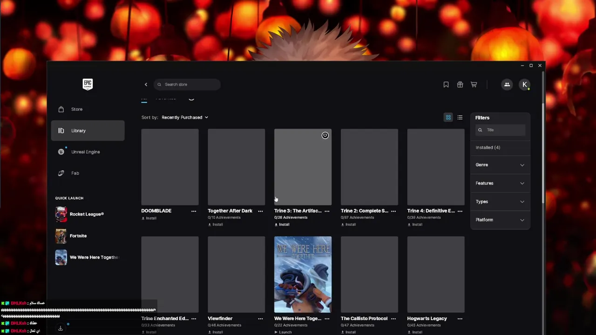Click the Epic Games logo

(x=88, y=84)
